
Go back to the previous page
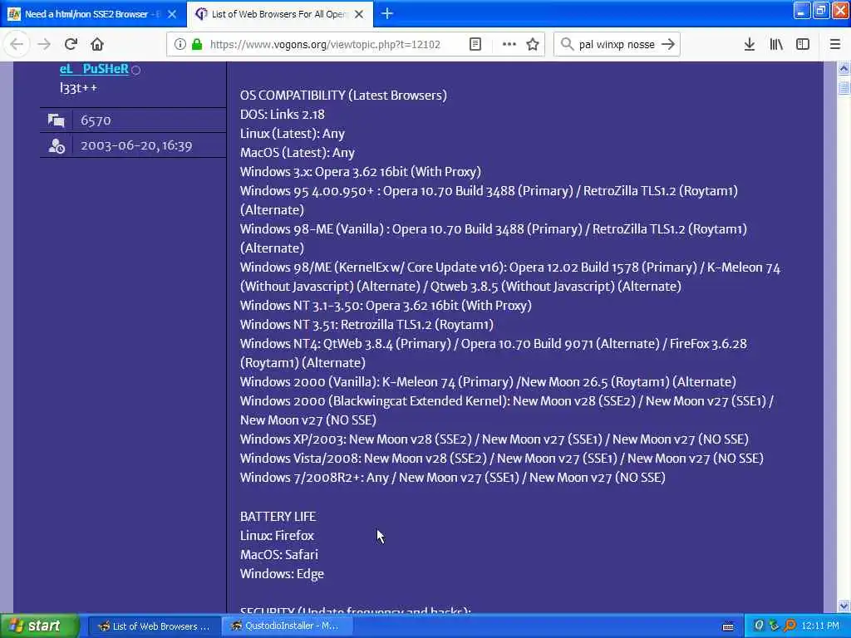click(17, 45)
